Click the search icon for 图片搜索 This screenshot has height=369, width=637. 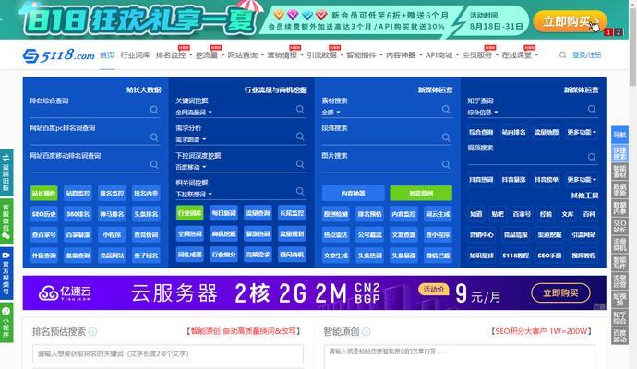click(446, 164)
